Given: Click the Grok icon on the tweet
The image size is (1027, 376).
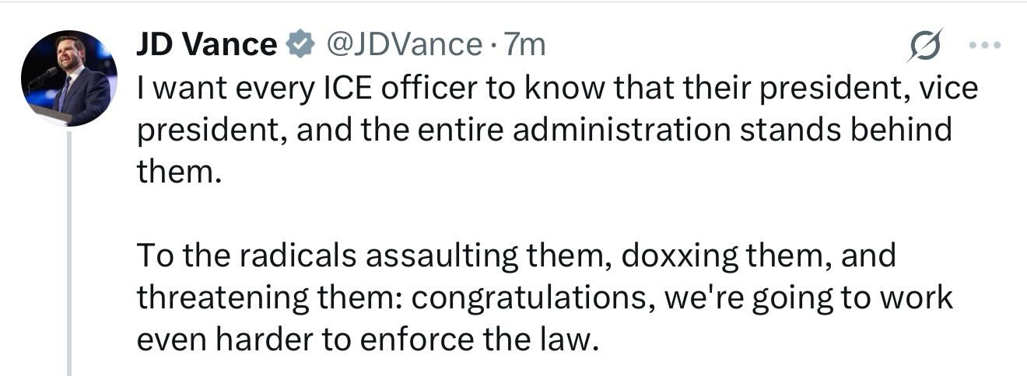Looking at the screenshot, I should (924, 45).
